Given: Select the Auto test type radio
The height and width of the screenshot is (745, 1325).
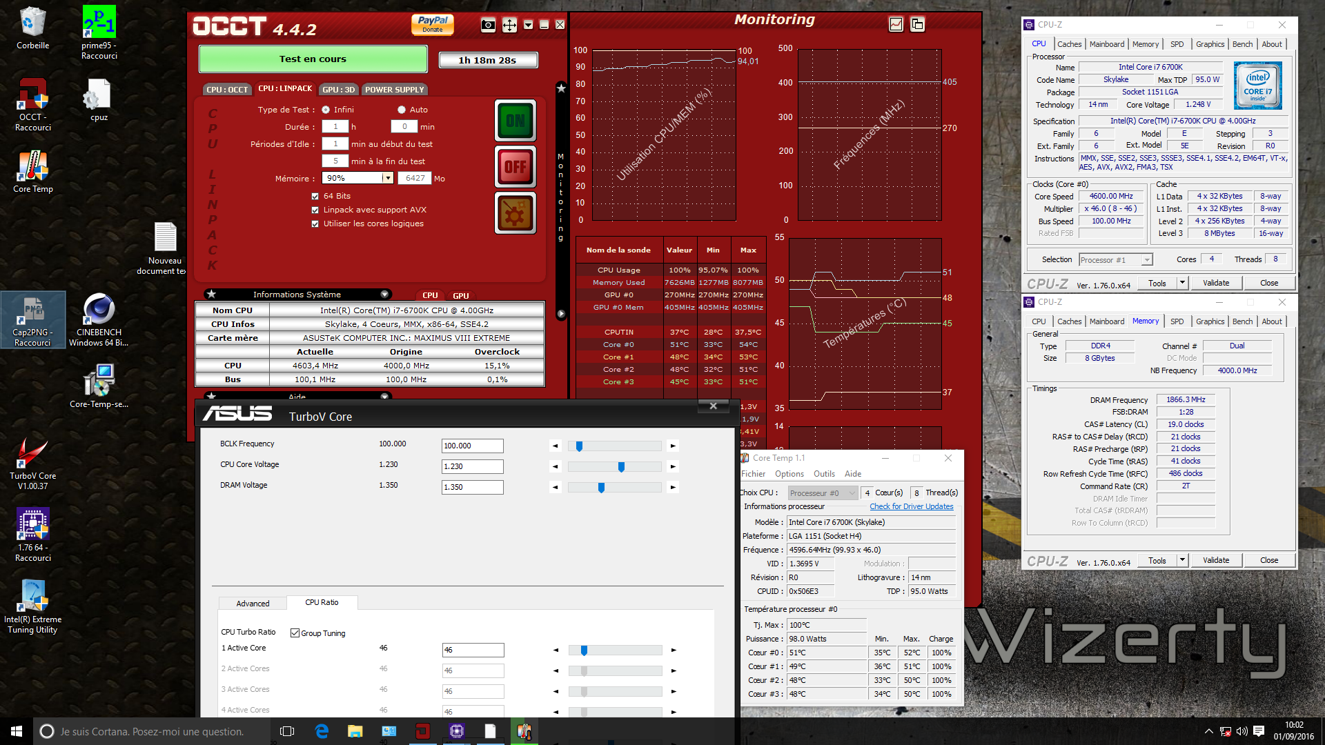Looking at the screenshot, I should point(402,110).
